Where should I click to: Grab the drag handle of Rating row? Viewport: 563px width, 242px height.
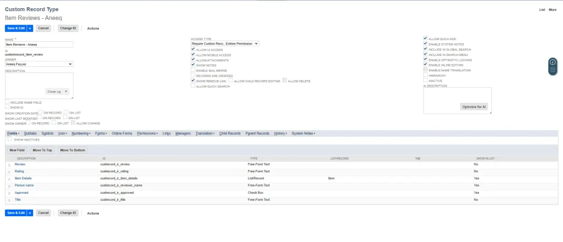click(9, 172)
